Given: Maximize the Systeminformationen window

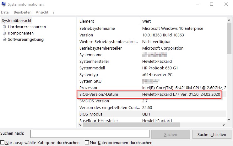Looking at the screenshot, I should click(x=212, y=4).
